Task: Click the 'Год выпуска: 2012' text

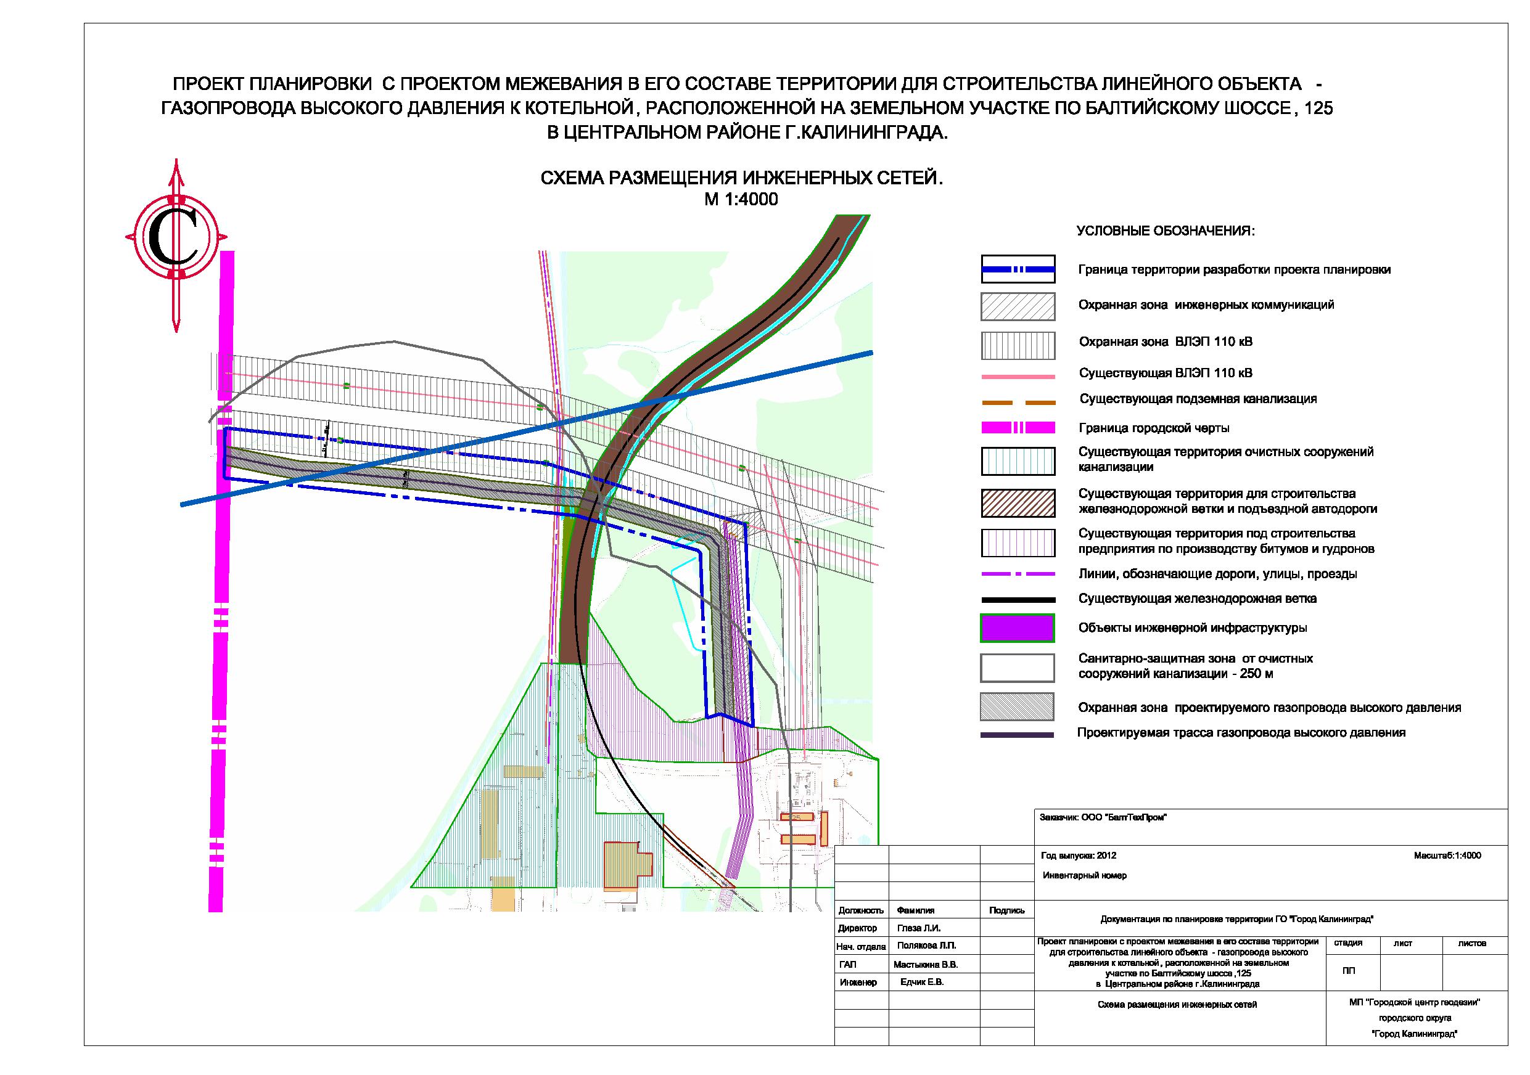Action: coord(1077,856)
